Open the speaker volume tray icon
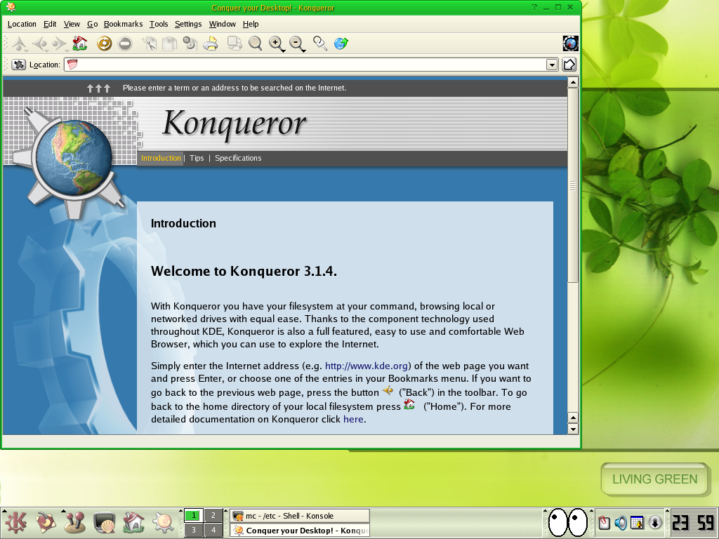Image resolution: width=719 pixels, height=539 pixels. [621, 522]
